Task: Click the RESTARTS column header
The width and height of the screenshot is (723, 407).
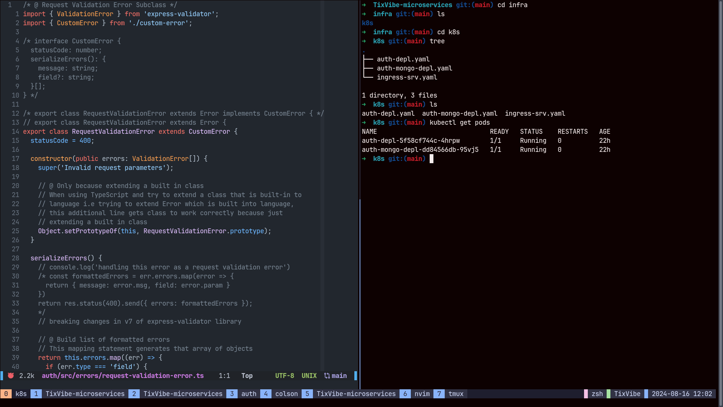Action: [573, 132]
